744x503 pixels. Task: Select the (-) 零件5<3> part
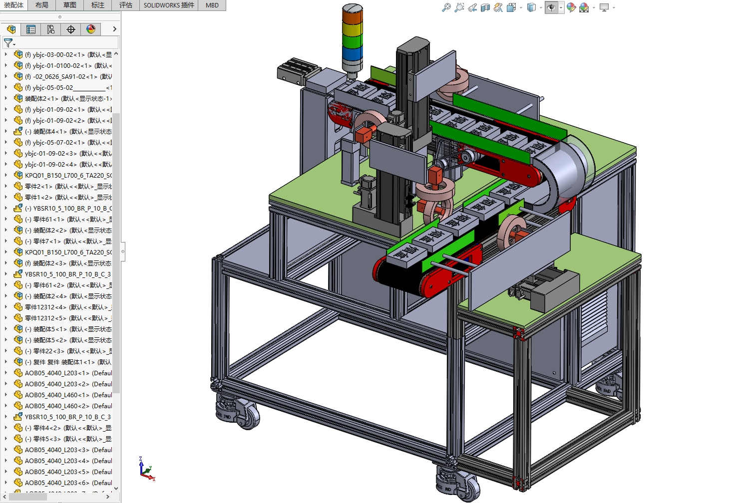coord(63,439)
